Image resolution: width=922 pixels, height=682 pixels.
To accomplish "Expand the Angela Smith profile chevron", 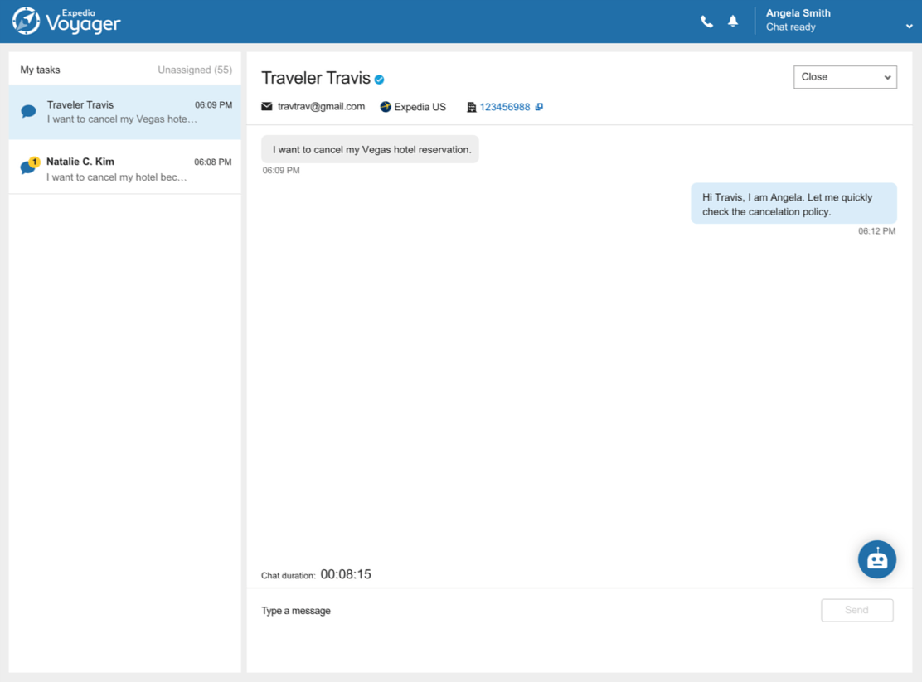I will 910,26.
